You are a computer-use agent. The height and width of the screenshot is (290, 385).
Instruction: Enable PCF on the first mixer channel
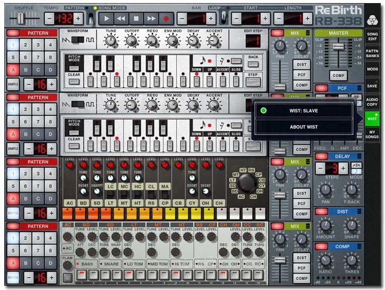[x=302, y=75]
